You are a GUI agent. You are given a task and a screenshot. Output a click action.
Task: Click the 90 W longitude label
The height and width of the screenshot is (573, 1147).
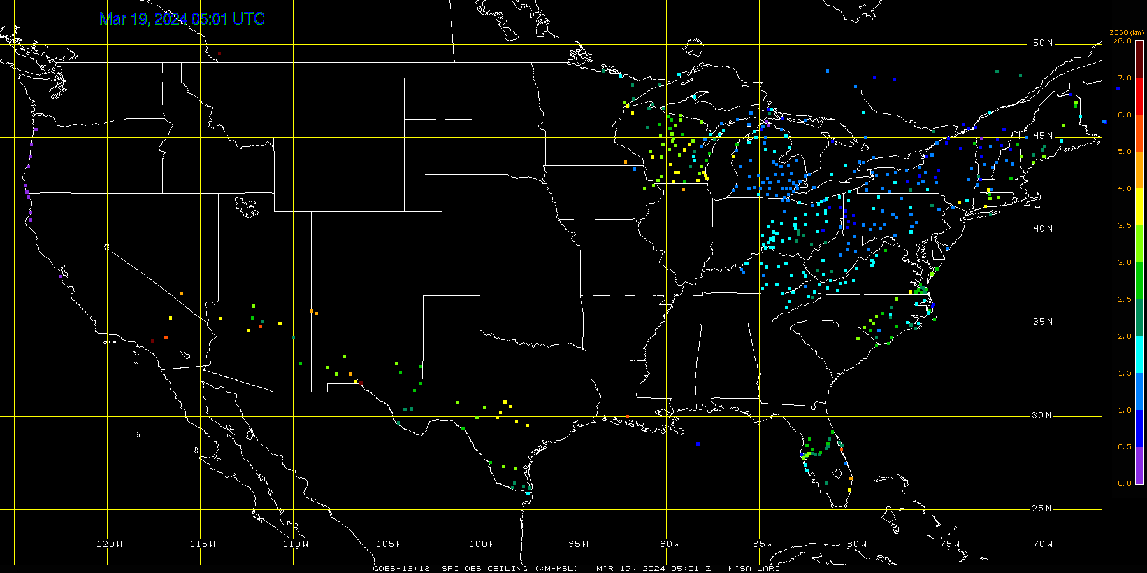670,544
